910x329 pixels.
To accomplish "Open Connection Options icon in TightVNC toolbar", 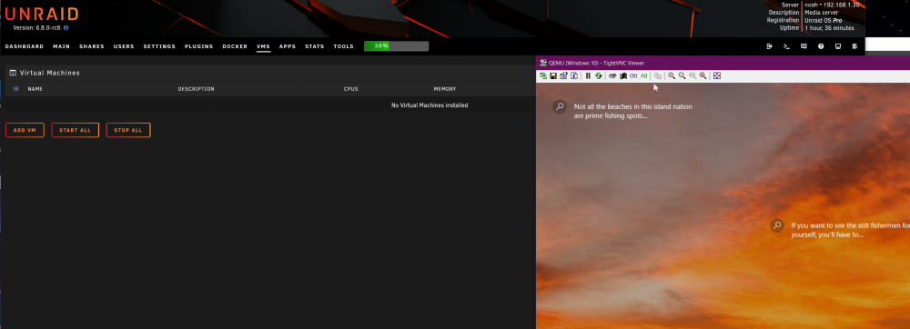I will tap(563, 75).
